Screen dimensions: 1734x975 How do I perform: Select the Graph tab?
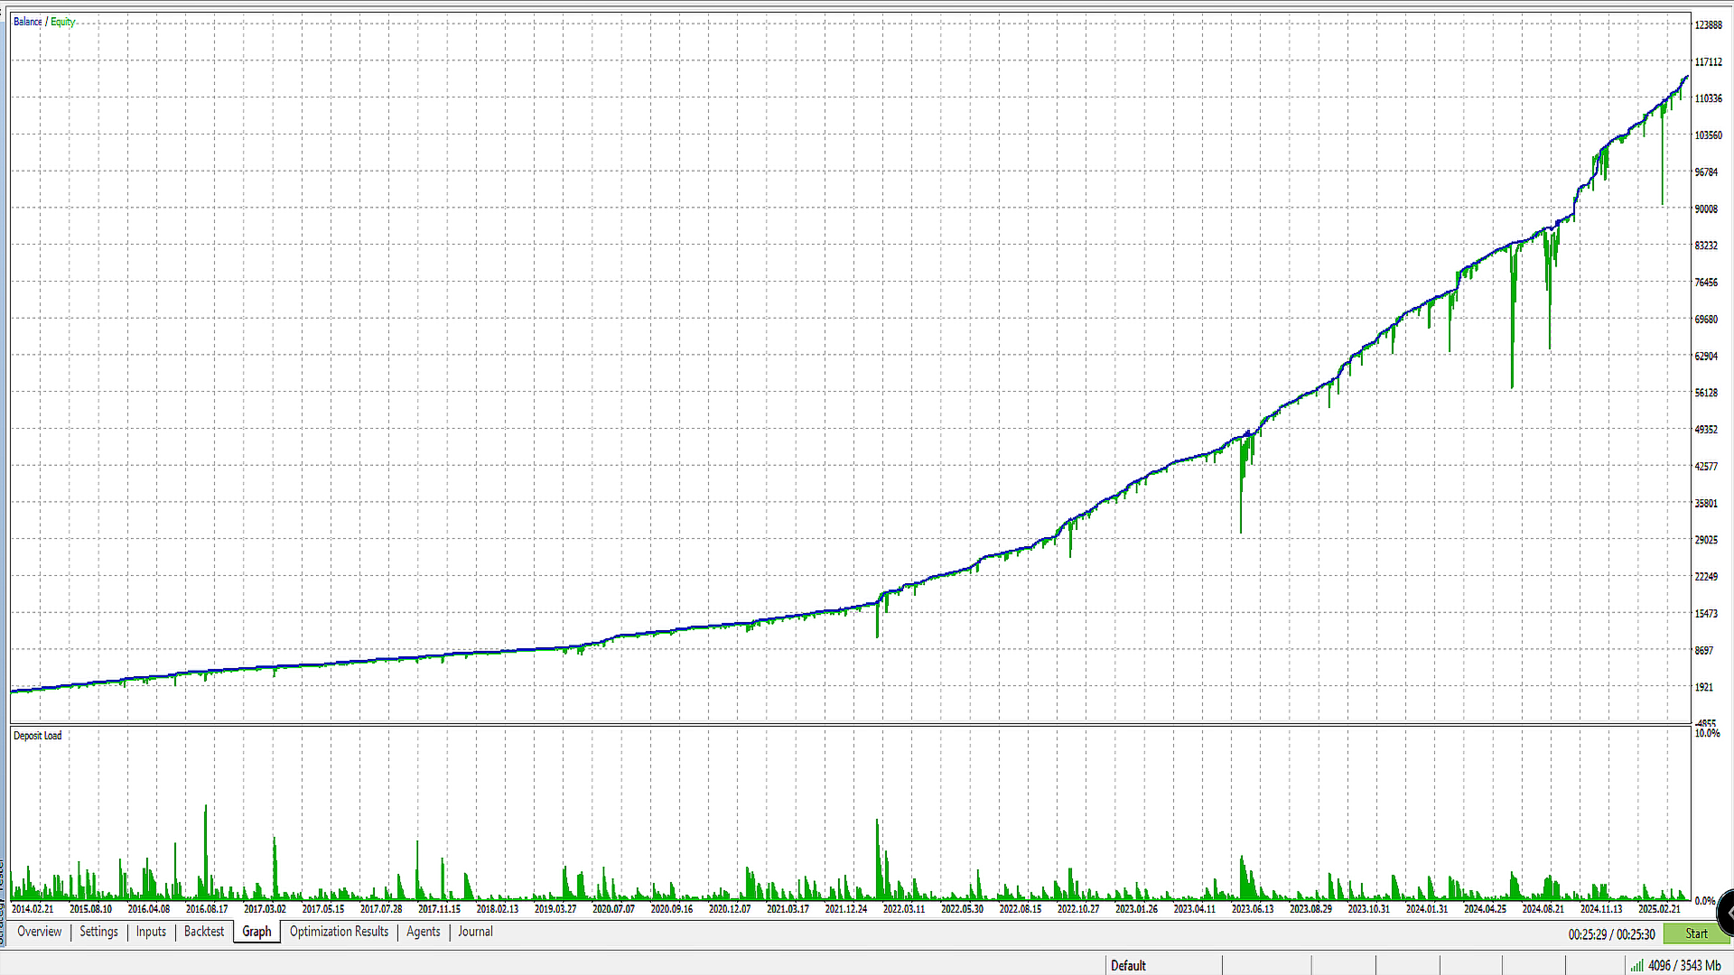(256, 932)
